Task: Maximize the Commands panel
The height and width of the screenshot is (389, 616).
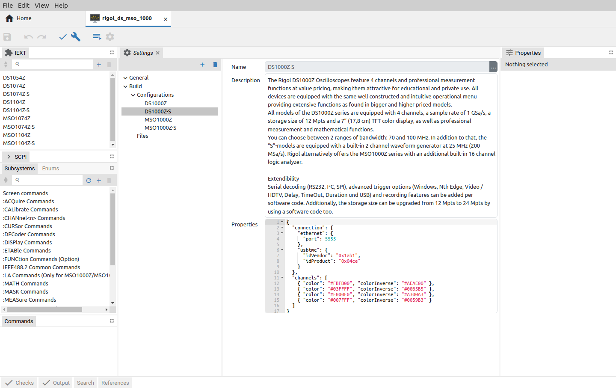Action: pos(112,321)
